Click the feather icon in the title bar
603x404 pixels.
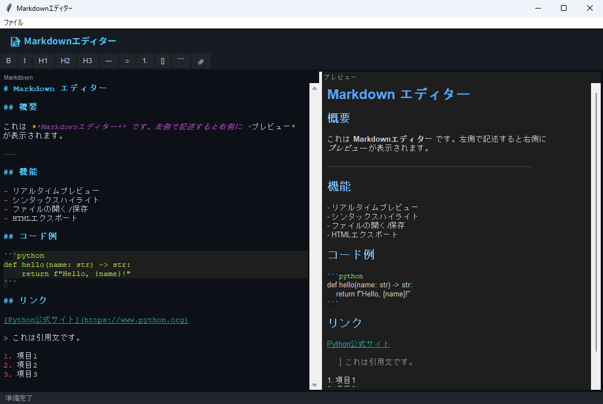click(x=9, y=8)
